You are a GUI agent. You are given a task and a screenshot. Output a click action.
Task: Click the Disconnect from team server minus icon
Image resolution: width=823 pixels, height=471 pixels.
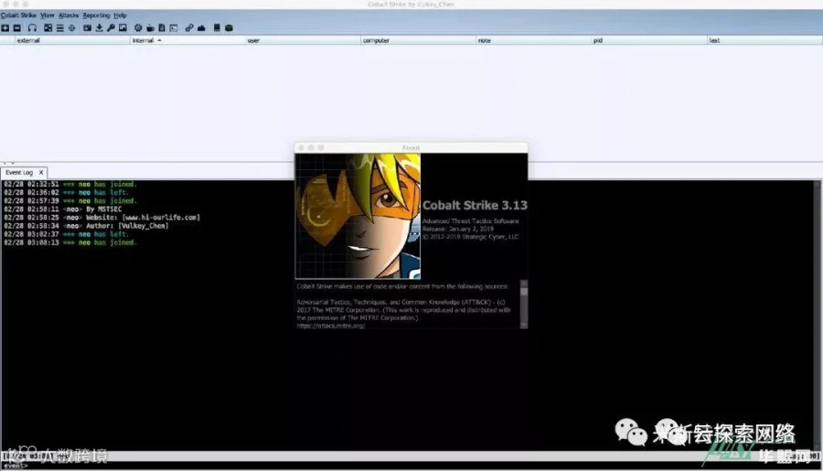click(17, 27)
